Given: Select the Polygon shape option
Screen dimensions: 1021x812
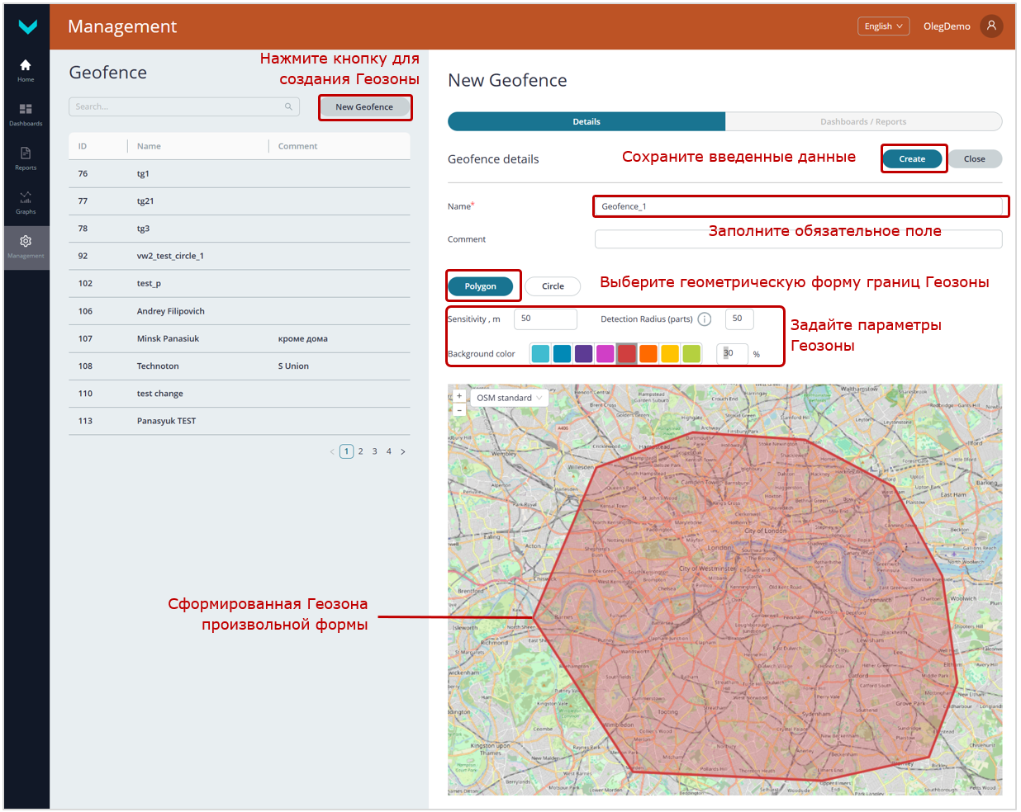Looking at the screenshot, I should (480, 286).
